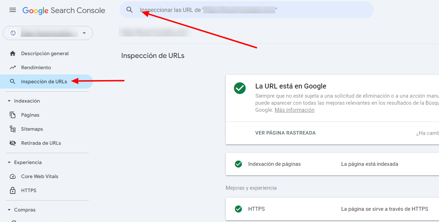Click magnifier icon beside Inspección de URLs
This screenshot has height=222, width=439.
(x=13, y=81)
